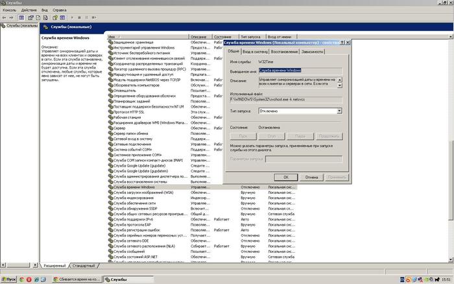The image size is (454, 284).
Task: Click the gear icon of the 'Сервер' row
Action: tap(111, 128)
